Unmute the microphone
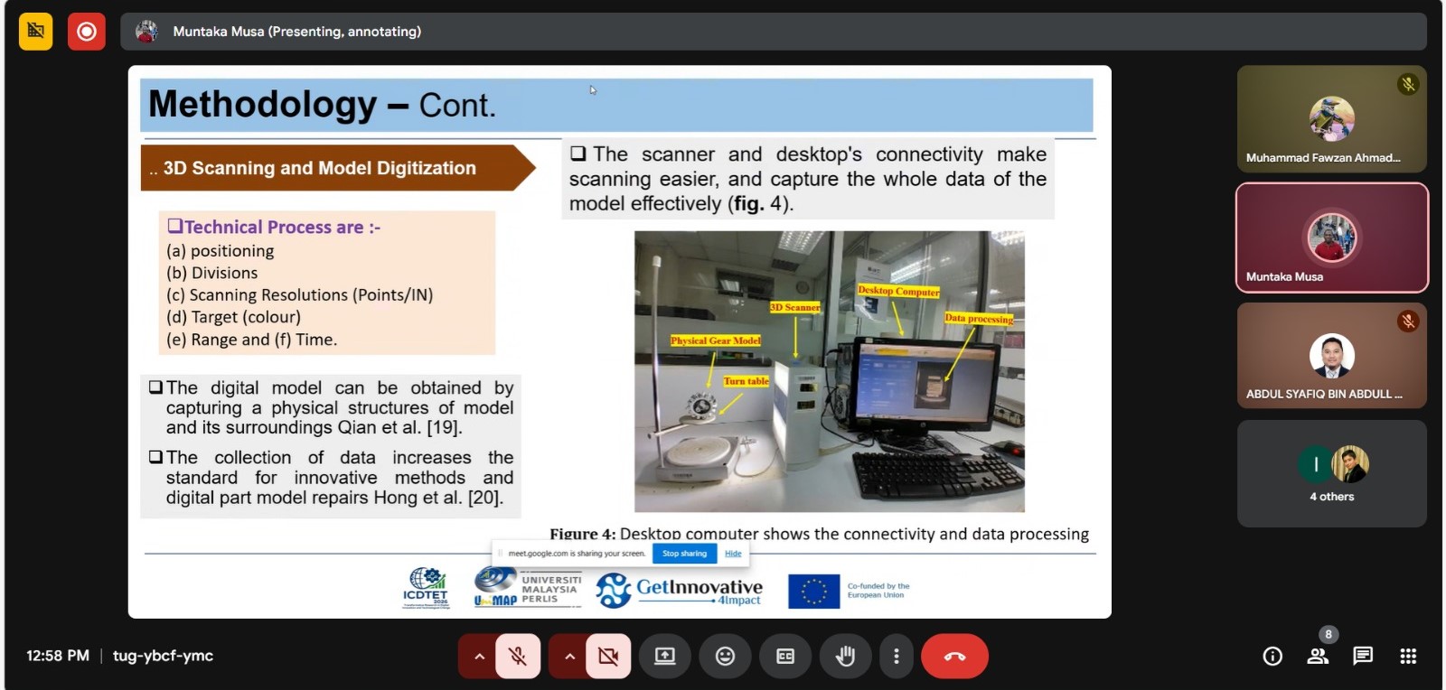Screen dimensions: 1446x690 518,657
